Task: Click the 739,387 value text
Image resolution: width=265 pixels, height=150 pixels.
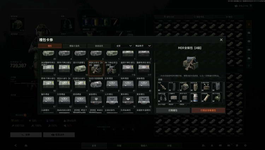Action: point(18,66)
